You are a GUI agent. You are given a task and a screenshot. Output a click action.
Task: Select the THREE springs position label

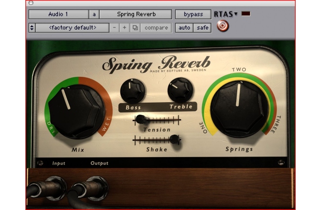[276, 124]
